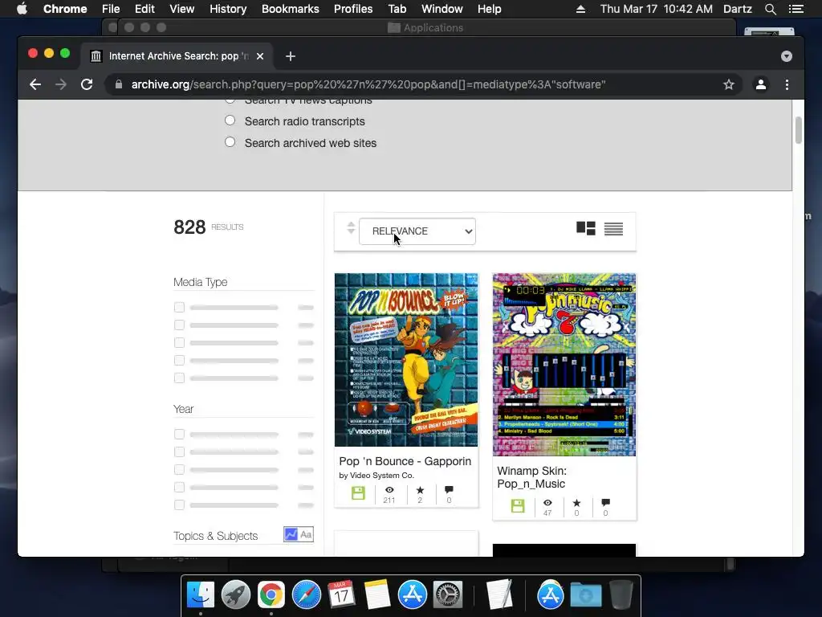
Task: Open Pop 'n Bounce cover thumbnail
Action: 406,360
